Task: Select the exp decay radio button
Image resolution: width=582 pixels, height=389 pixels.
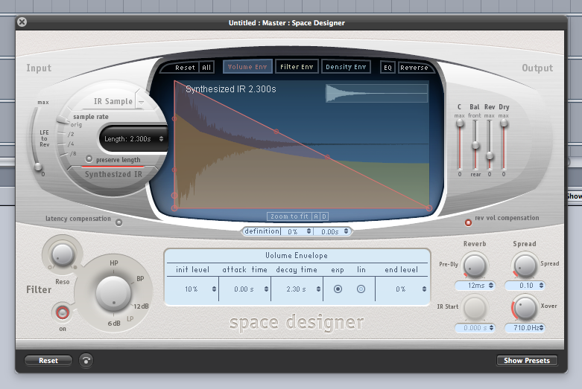Action: click(x=338, y=289)
